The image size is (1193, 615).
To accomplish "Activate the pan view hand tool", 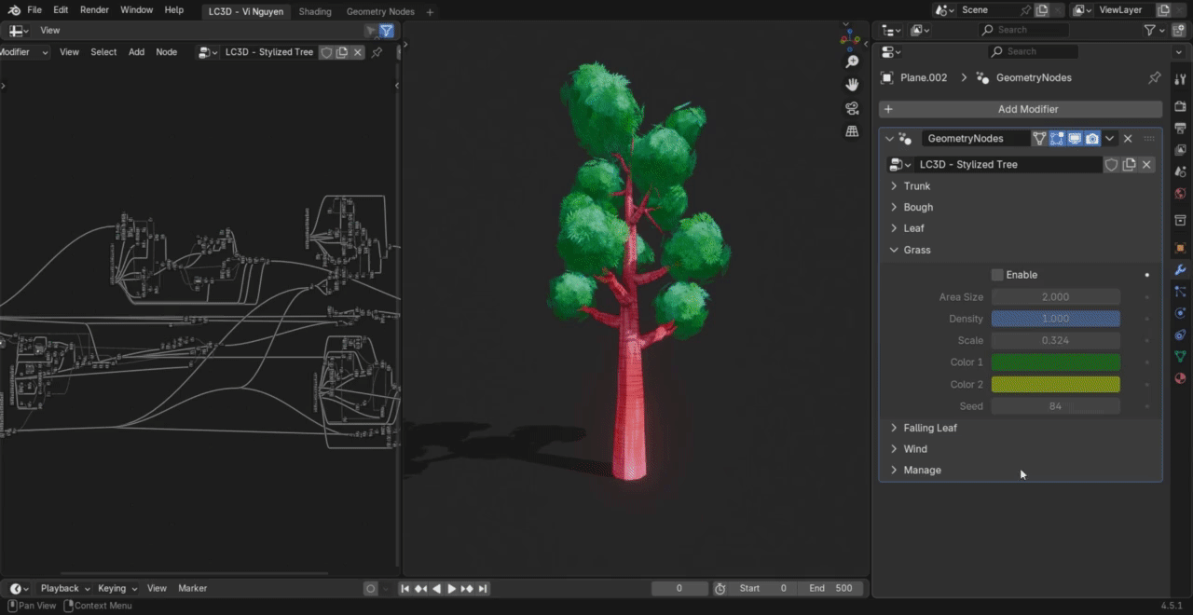I will 852,84.
